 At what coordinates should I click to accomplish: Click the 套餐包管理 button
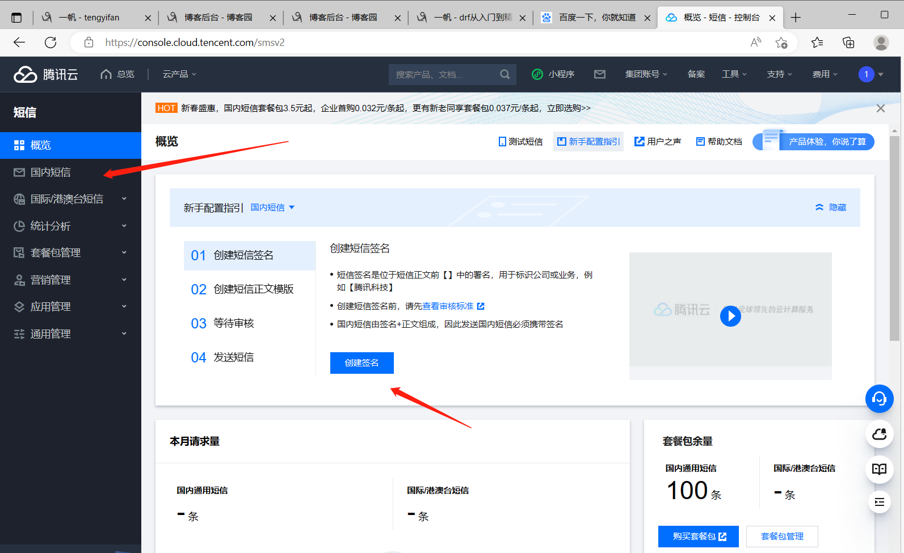[x=782, y=537]
